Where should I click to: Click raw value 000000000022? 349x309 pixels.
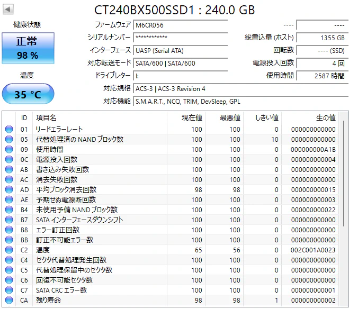[x=313, y=210]
